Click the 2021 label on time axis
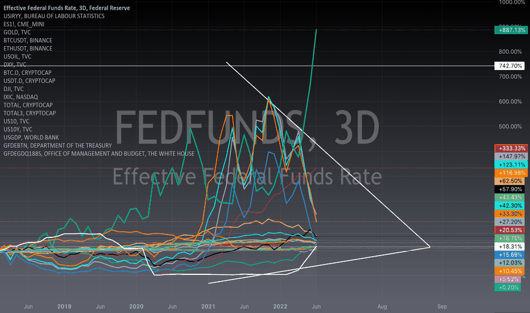 [x=208, y=306]
